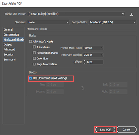Select the General category
The height and width of the screenshot is (135, 139).
click(x=8, y=29)
